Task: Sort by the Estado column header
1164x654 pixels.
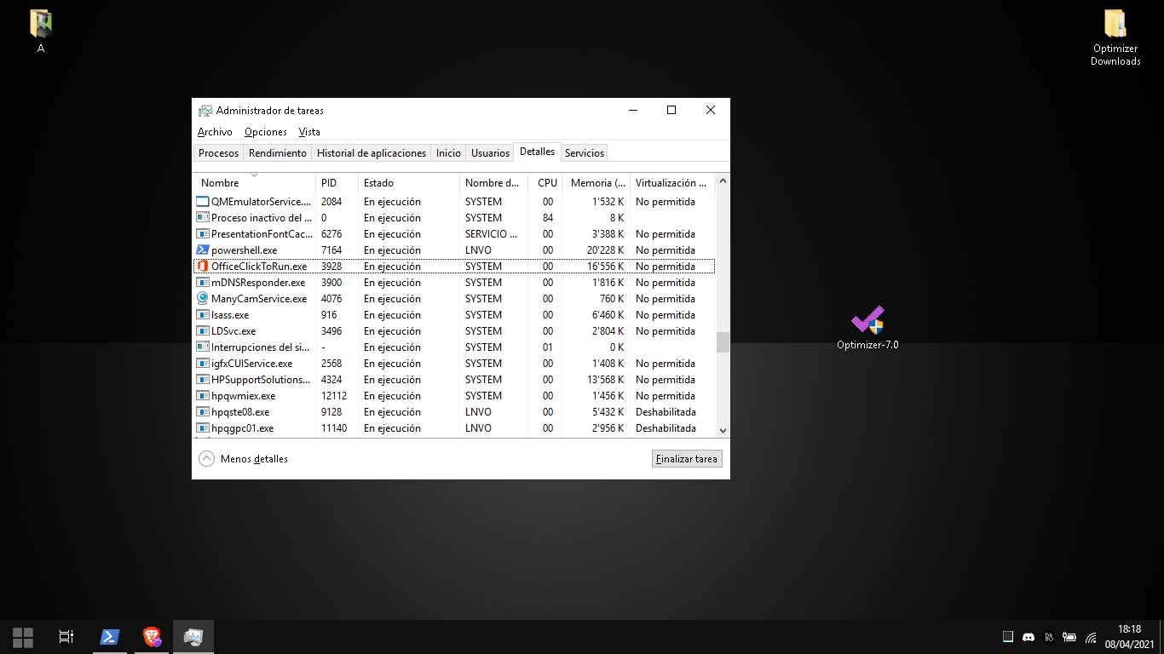Action: (409, 183)
